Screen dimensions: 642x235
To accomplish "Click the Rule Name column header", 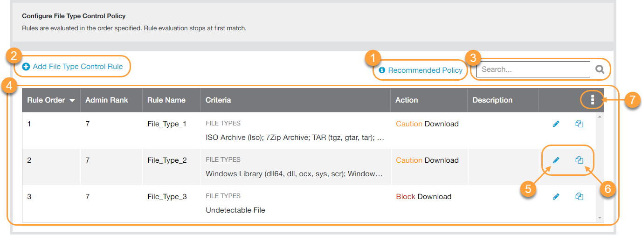I will coord(166,100).
